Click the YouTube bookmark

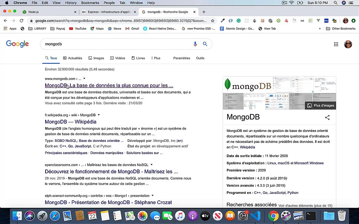(78, 29)
